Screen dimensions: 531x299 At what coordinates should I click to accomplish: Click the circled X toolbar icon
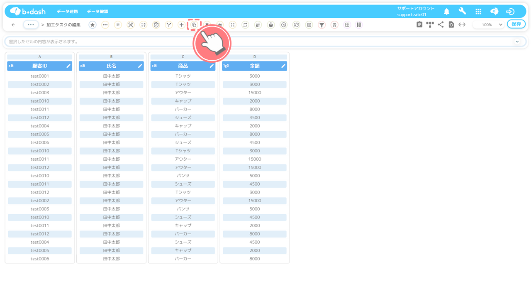coord(283,25)
